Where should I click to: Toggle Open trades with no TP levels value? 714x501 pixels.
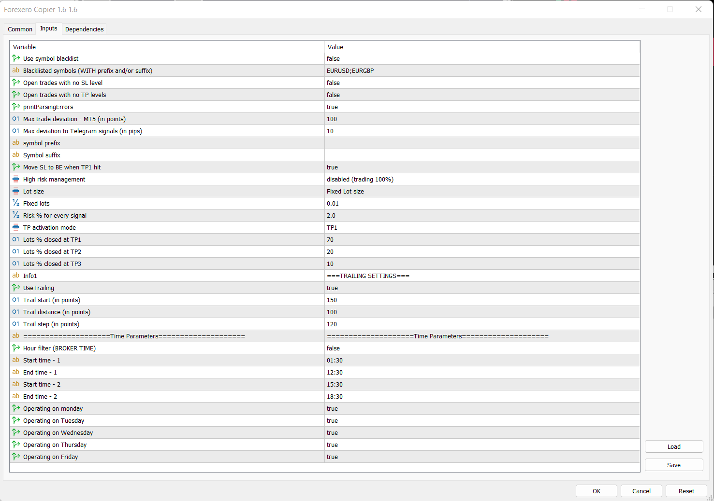pyautogui.click(x=482, y=95)
